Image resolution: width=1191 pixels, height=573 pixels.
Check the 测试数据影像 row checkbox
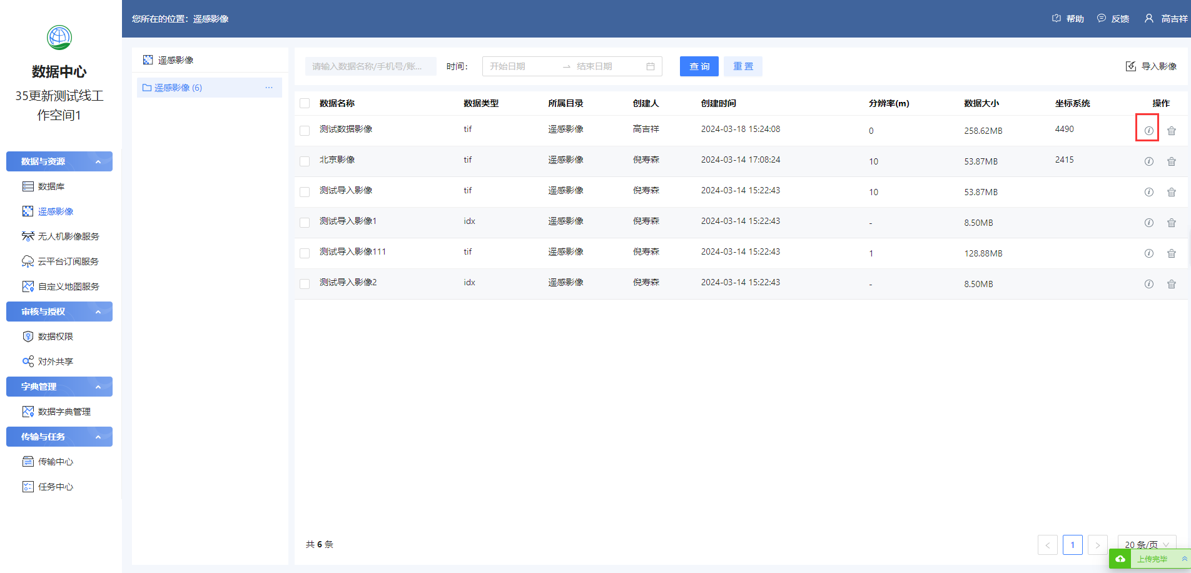(x=305, y=131)
